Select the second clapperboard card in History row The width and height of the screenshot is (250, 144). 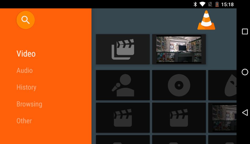179,117
